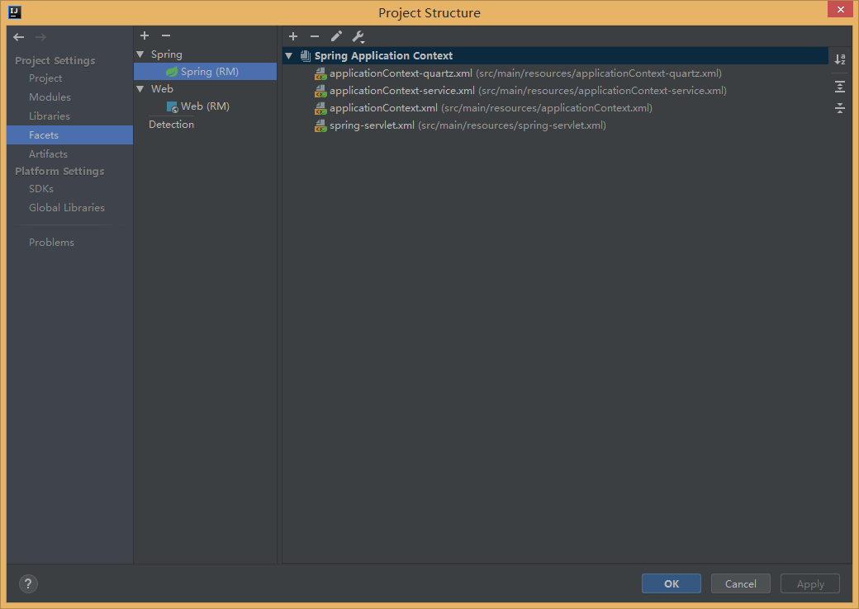Sort the filesets alphabetically
The image size is (859, 609).
(840, 59)
